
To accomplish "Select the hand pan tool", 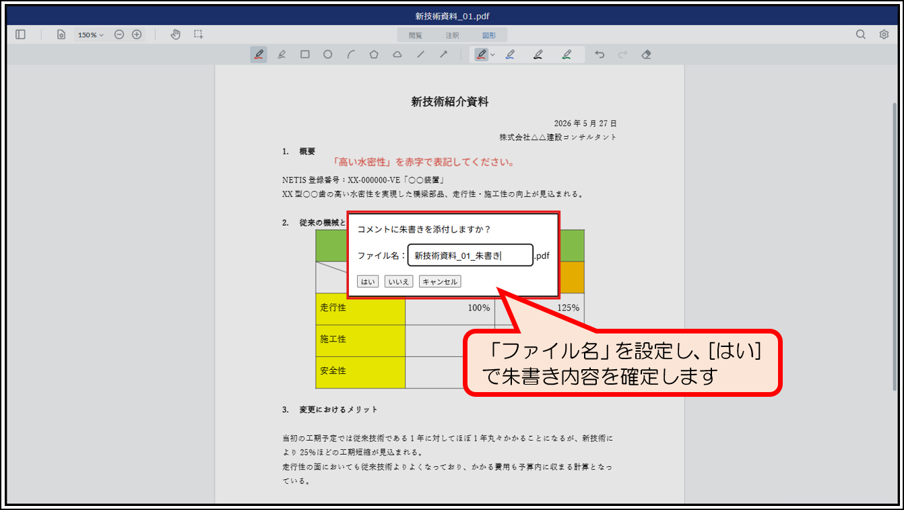I will point(175,34).
